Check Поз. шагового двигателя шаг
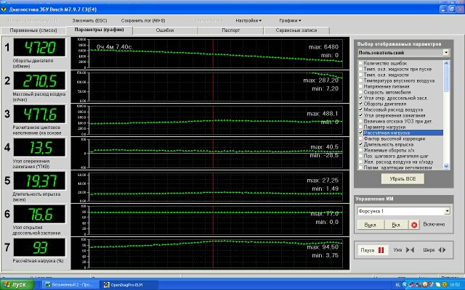 tap(360, 156)
